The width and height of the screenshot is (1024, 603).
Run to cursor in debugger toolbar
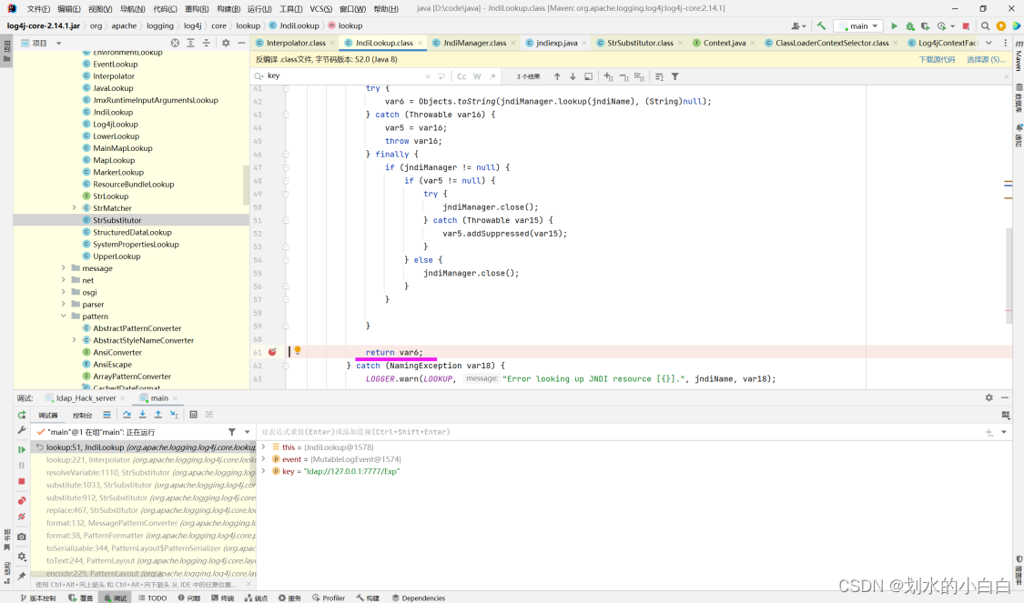[174, 415]
